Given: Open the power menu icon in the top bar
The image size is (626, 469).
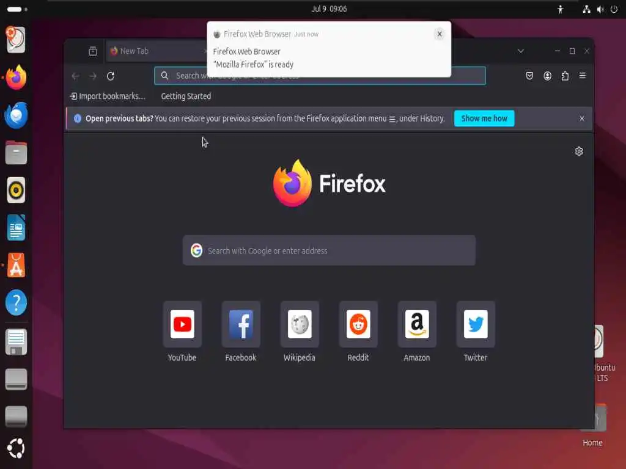Looking at the screenshot, I should click(614, 9).
